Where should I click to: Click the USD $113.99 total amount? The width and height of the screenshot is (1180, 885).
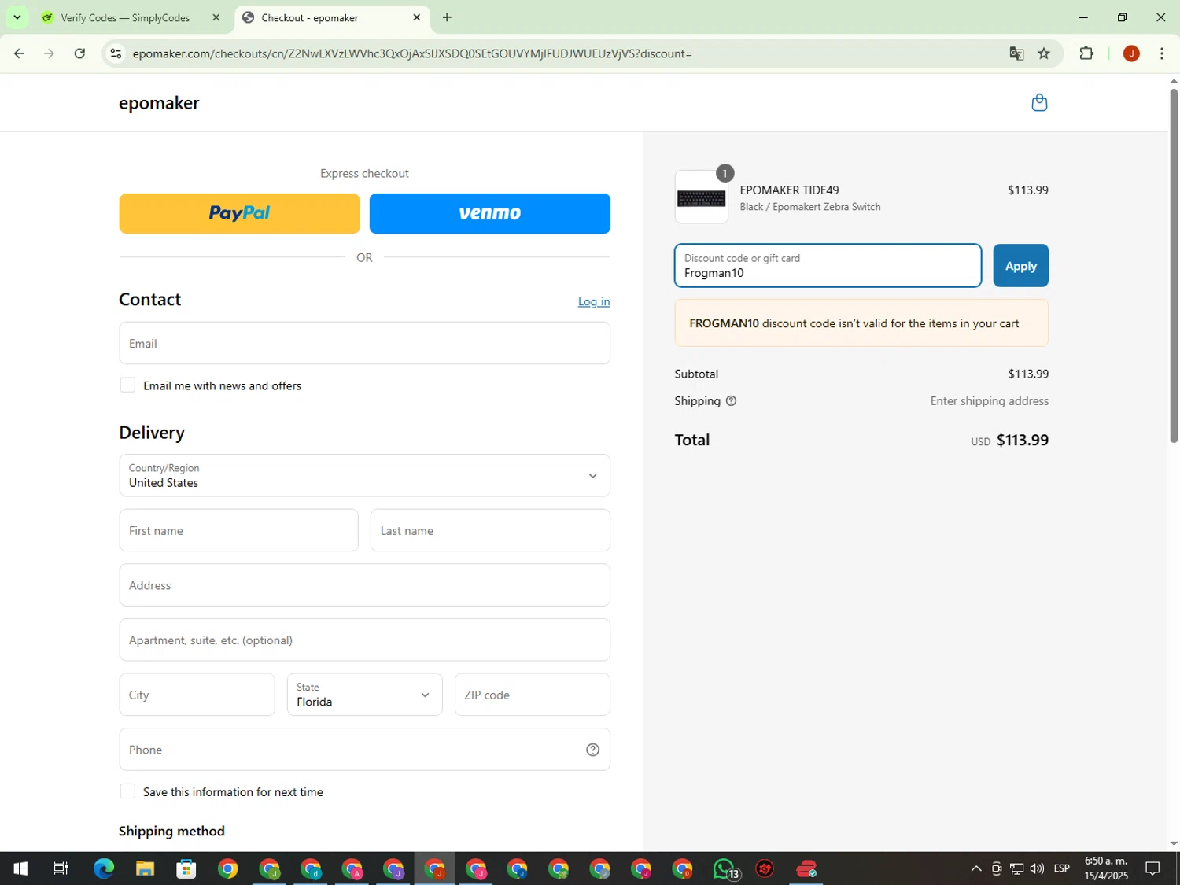tap(1009, 441)
